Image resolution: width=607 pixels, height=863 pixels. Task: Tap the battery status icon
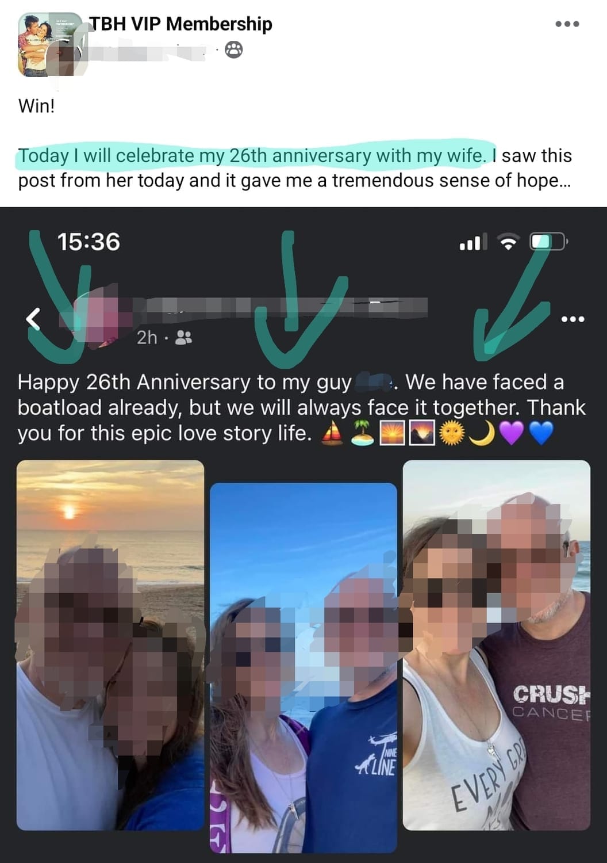[x=548, y=242]
